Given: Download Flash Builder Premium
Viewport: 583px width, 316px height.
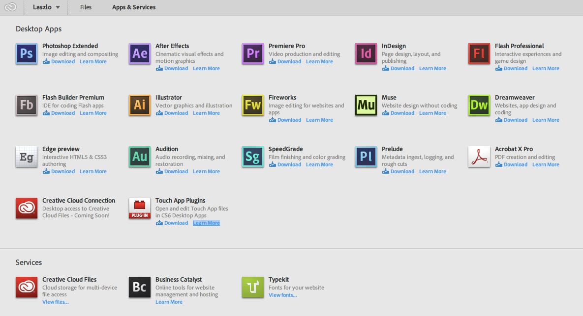Looking at the screenshot, I should (x=59, y=113).
